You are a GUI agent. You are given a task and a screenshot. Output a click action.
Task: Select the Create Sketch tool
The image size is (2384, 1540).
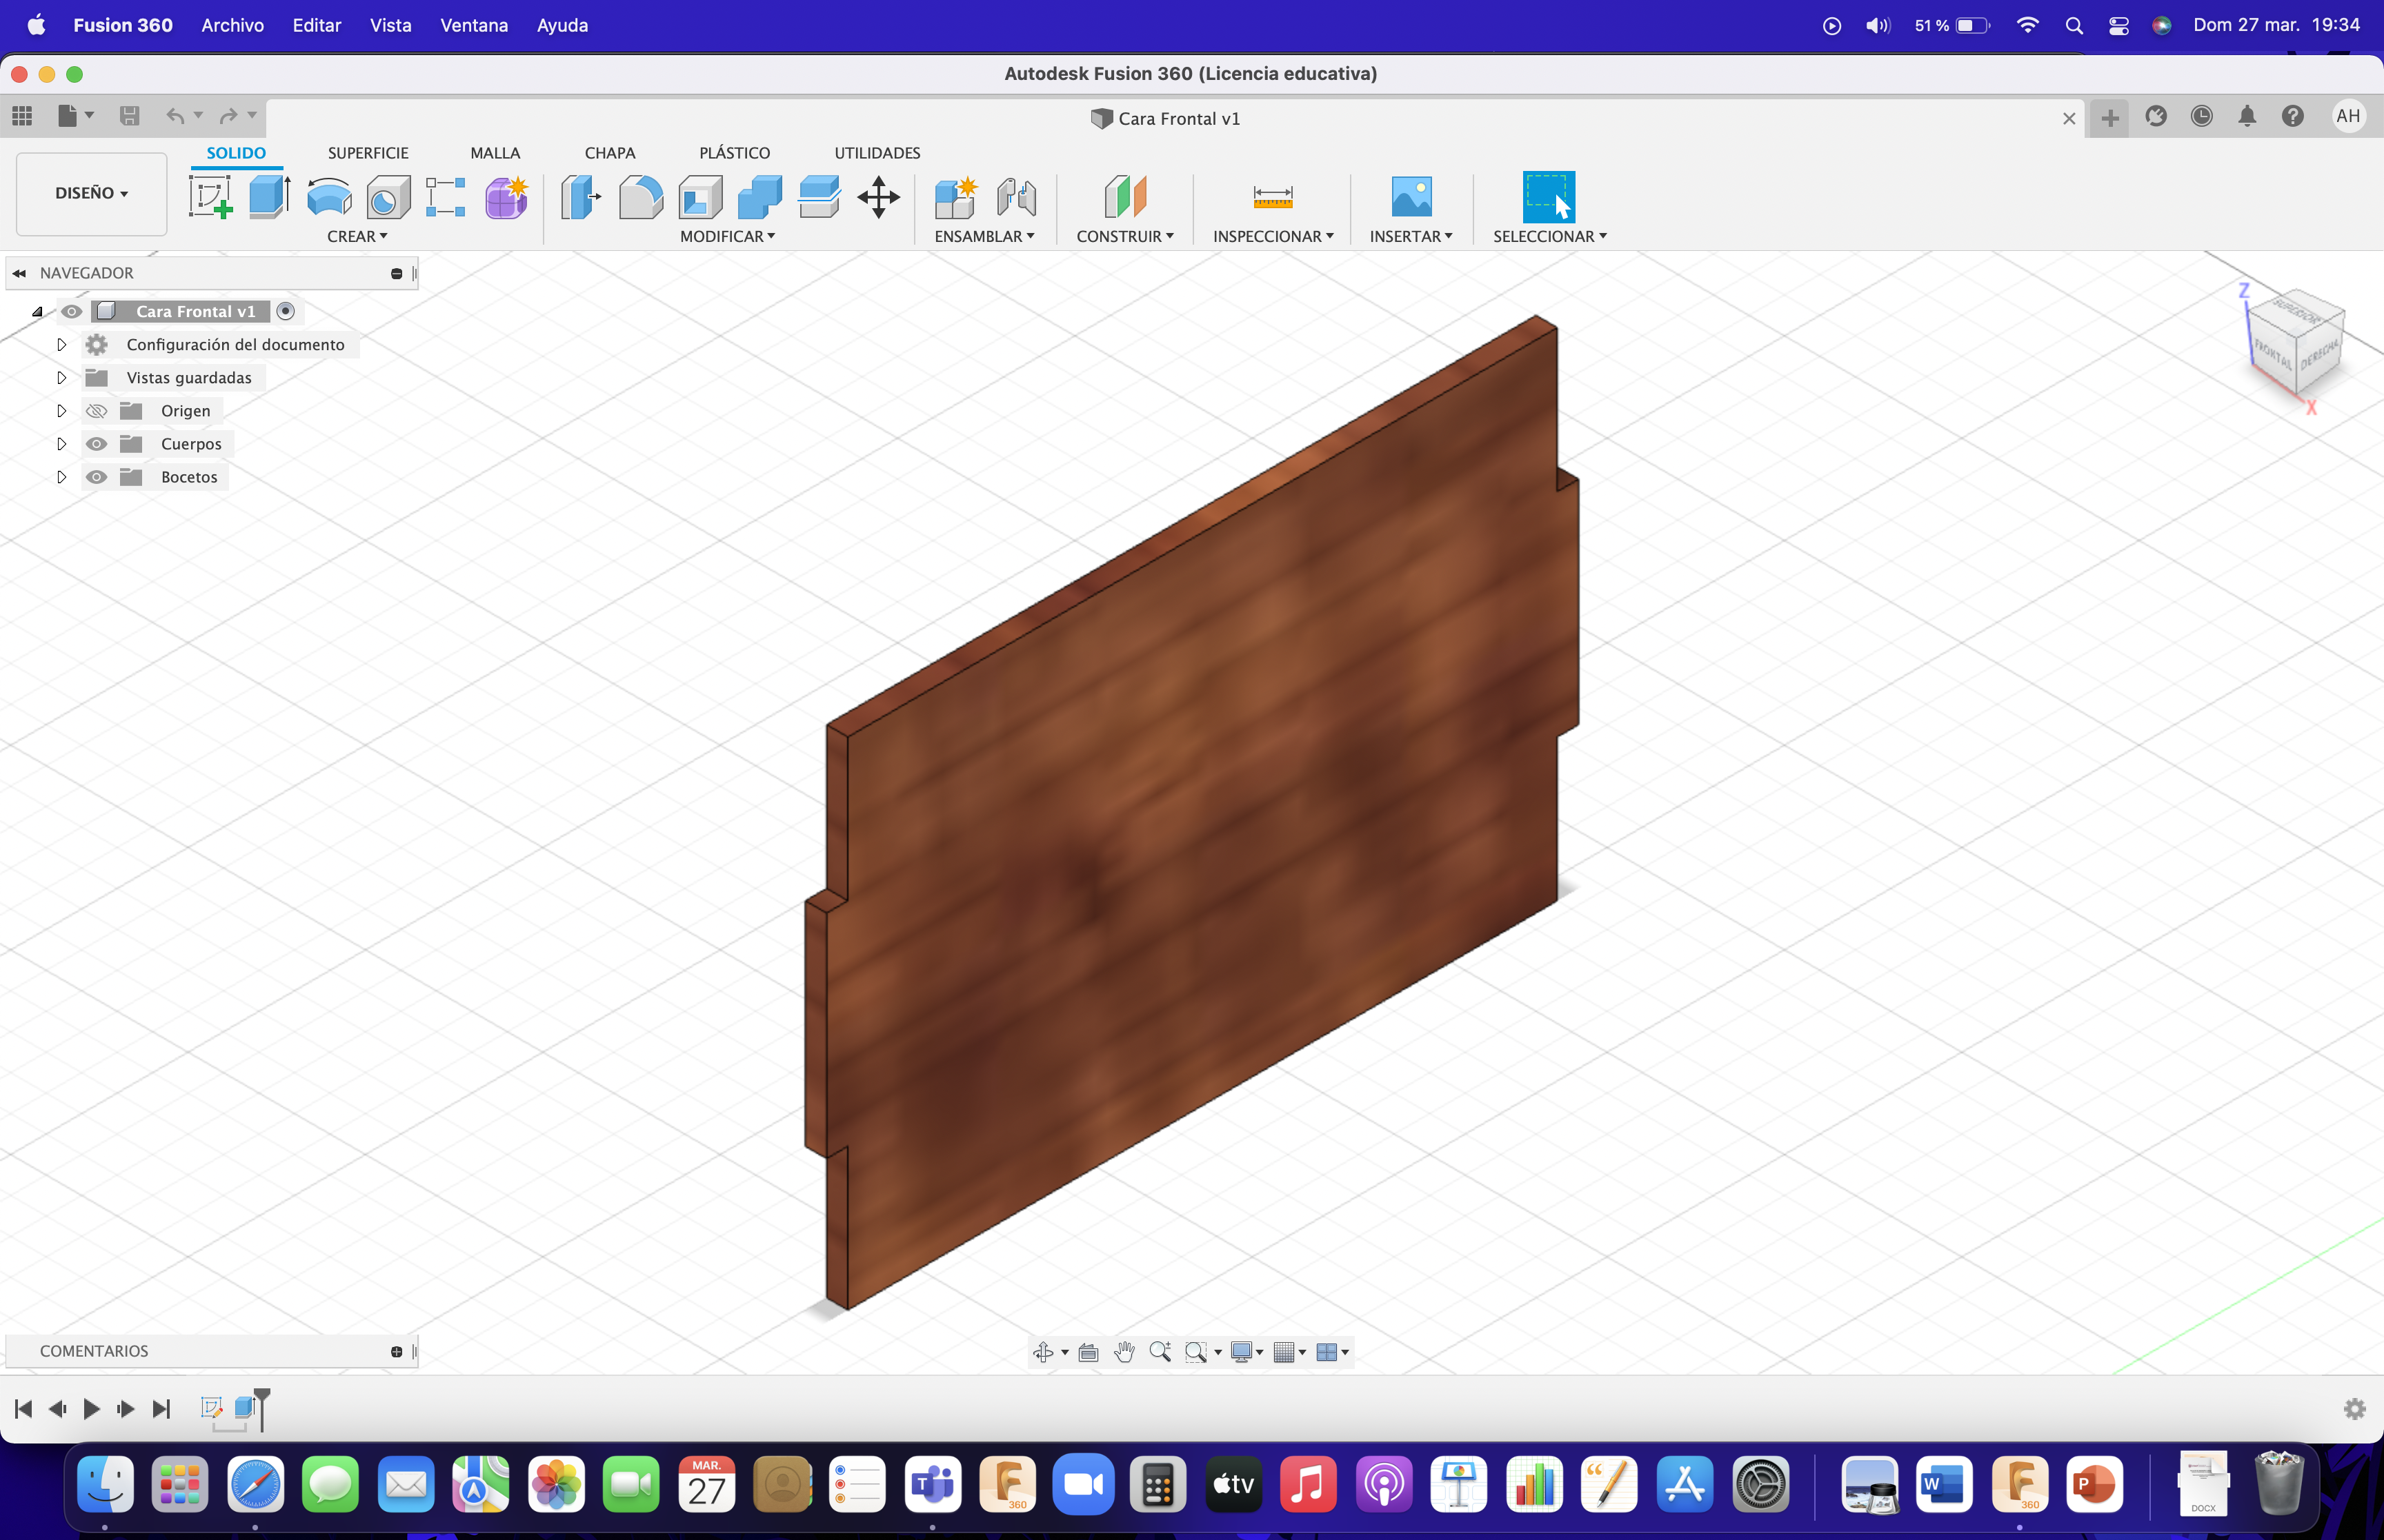click(210, 196)
